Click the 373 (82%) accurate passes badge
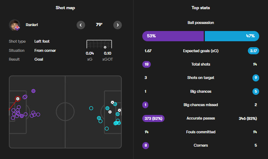Viewport: 268px width, 159px height. 153,118
